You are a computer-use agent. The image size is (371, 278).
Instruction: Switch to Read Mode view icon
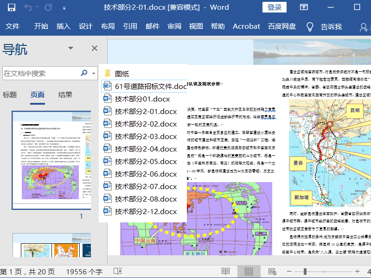225,271
